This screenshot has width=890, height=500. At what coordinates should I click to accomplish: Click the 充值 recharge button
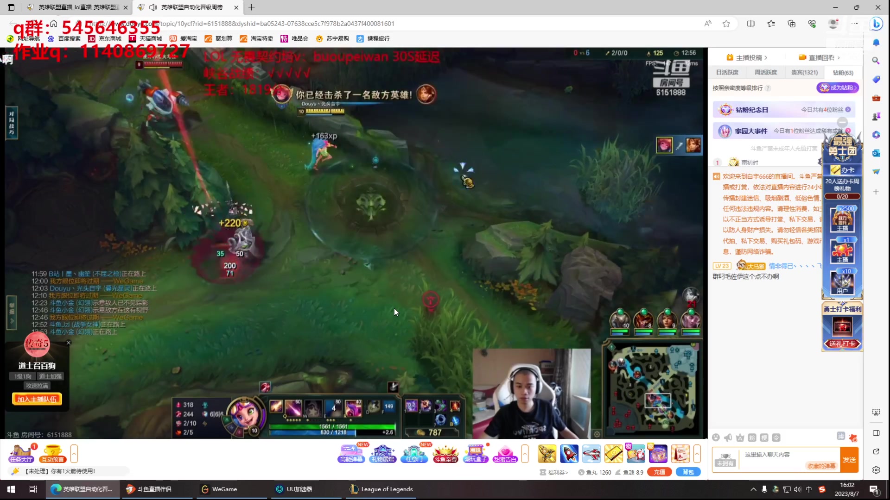click(x=660, y=472)
